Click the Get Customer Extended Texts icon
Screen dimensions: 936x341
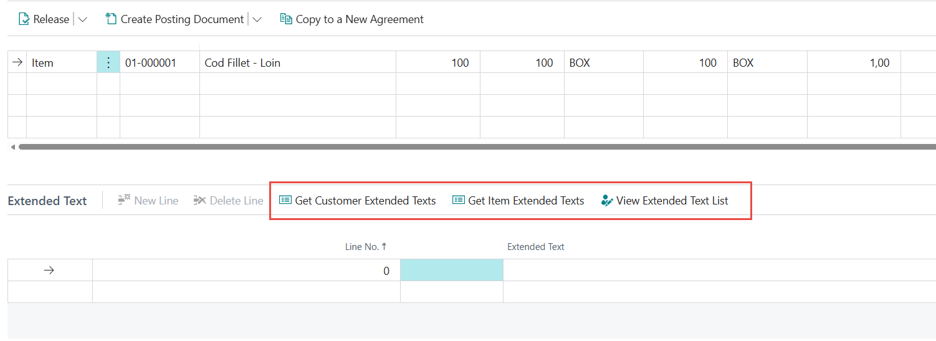tap(285, 201)
